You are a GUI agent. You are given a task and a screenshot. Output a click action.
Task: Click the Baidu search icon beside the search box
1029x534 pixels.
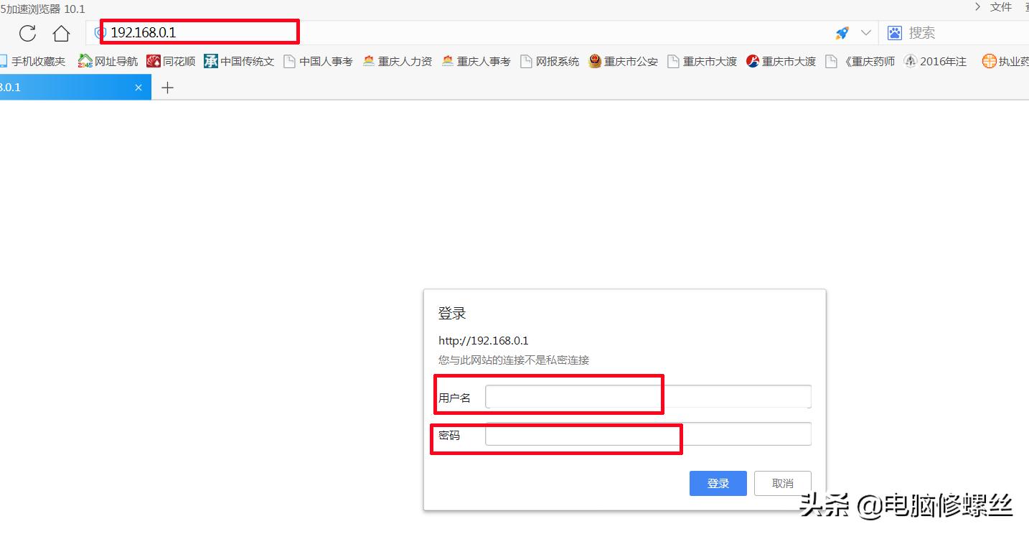click(894, 32)
